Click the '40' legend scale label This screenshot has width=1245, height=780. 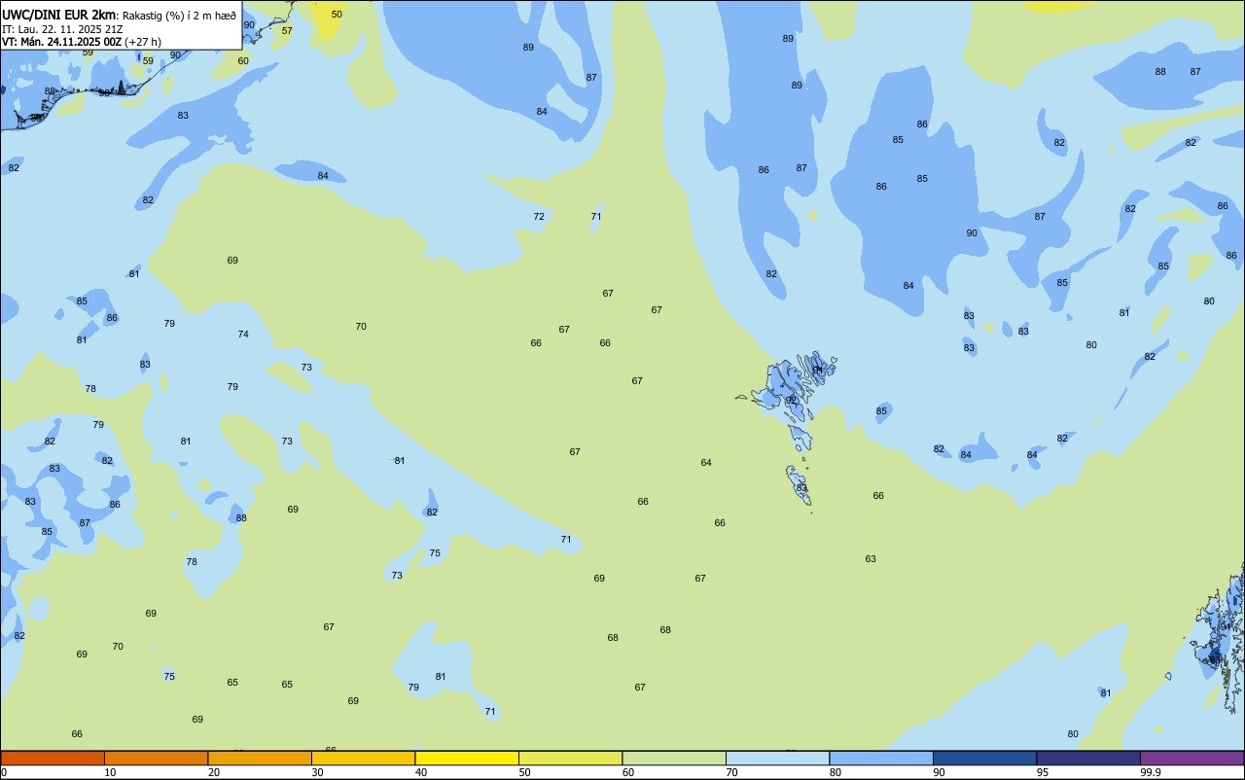pos(421,772)
